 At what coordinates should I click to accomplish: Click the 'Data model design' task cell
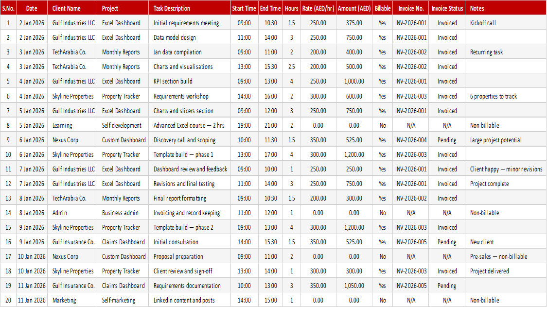pyautogui.click(x=190, y=38)
